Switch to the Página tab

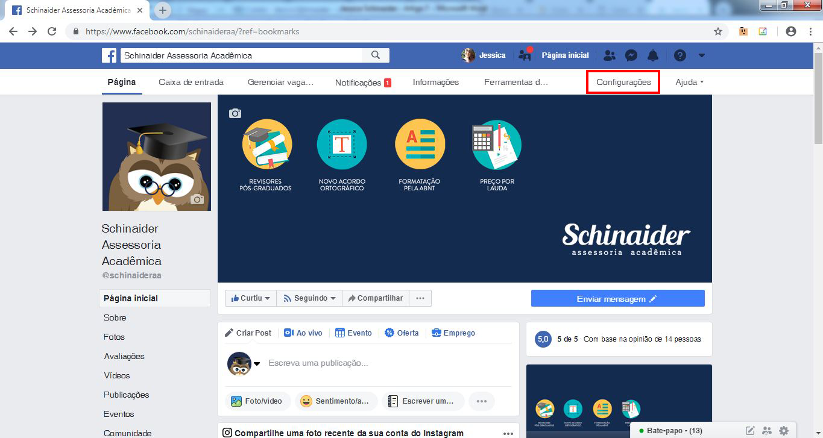[122, 82]
